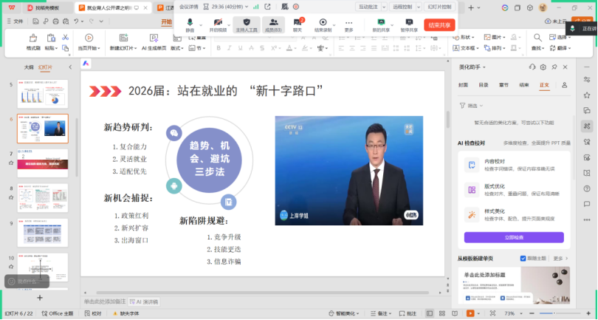The width and height of the screenshot is (598, 320).
Task: Add a new slide with plus button
Action: click(40, 297)
